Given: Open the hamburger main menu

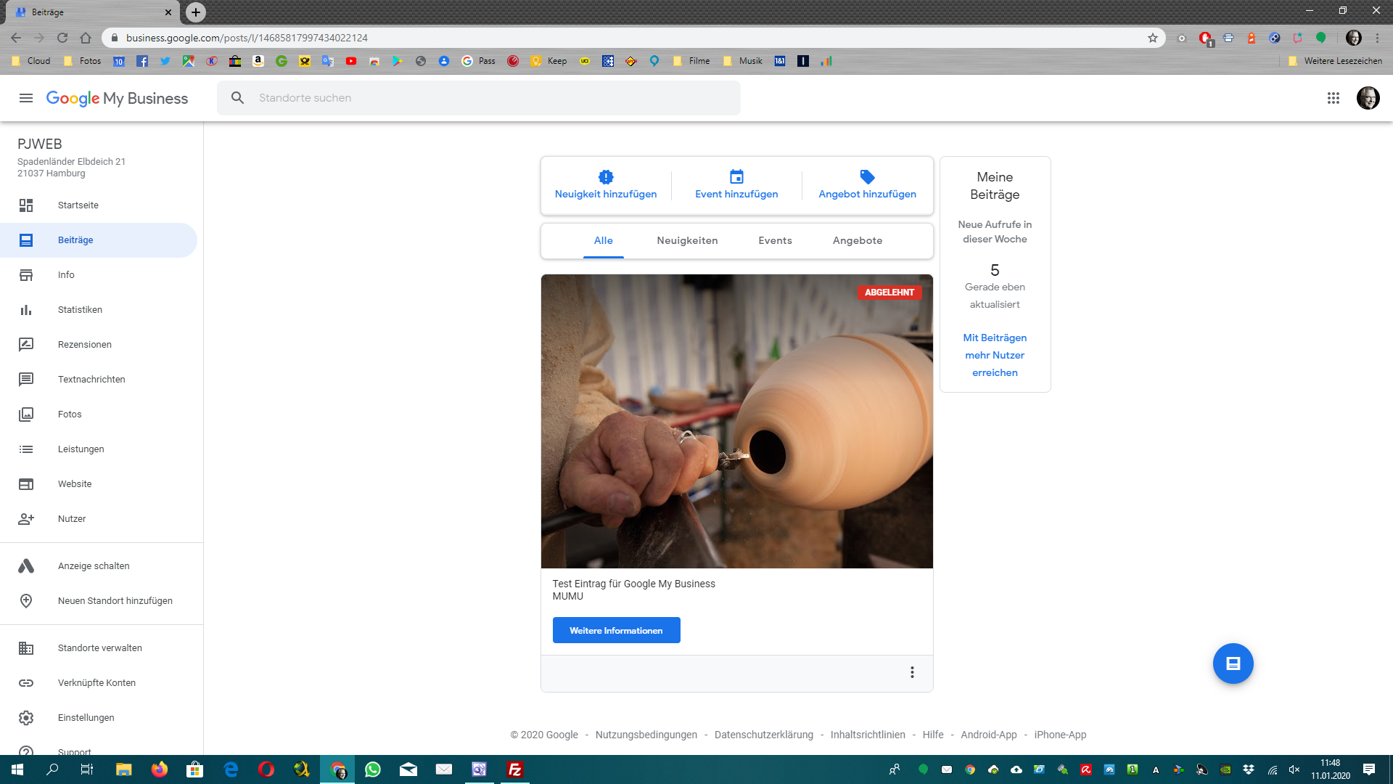Looking at the screenshot, I should tap(26, 98).
